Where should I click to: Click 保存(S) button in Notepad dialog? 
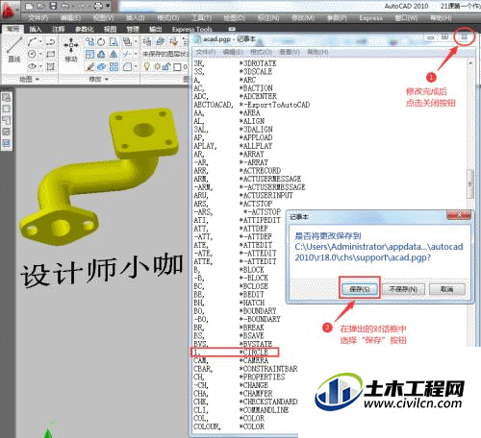pos(360,289)
